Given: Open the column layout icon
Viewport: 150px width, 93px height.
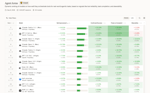Looking at the screenshot, I should (x=144, y=18).
